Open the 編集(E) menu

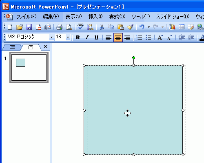click(51, 17)
